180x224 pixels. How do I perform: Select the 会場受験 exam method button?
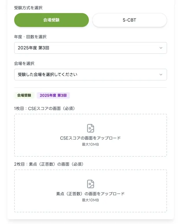point(52,20)
